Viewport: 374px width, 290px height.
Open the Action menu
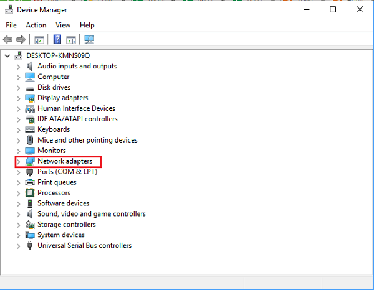(x=36, y=25)
